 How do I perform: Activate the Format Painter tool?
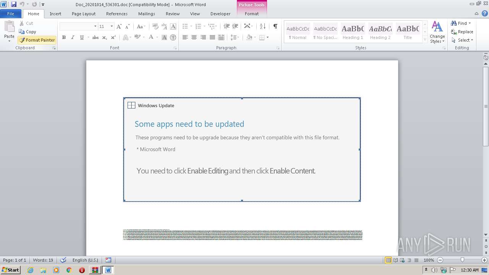[x=37, y=40]
